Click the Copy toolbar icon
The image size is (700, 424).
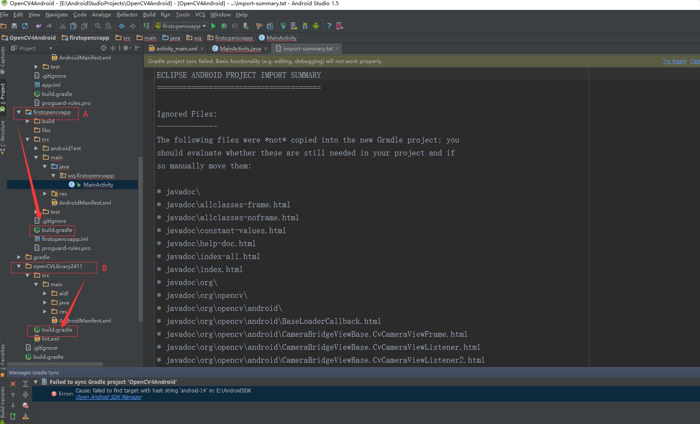[x=73, y=26]
